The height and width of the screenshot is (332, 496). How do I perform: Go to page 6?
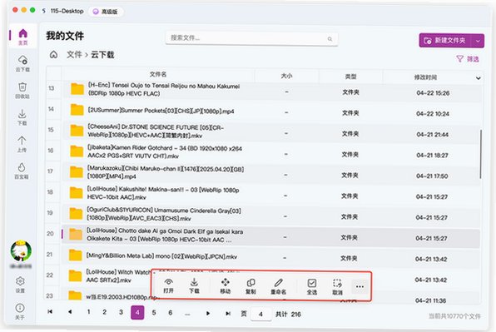tap(170, 313)
